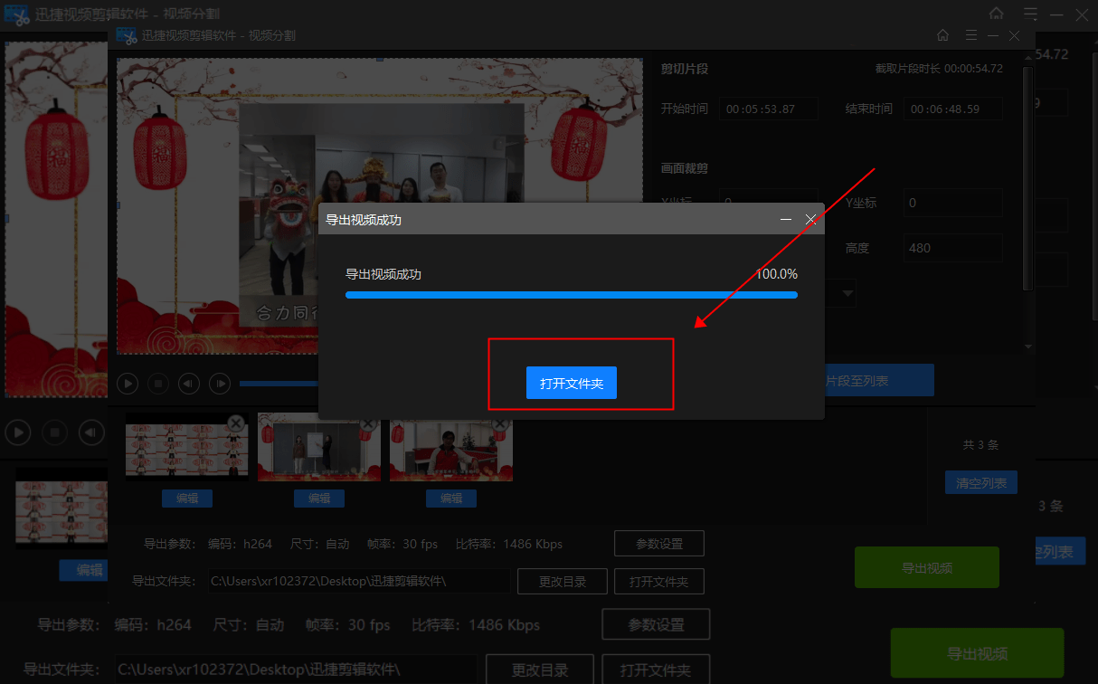Click 打开文件夹 in the outer background window
The image size is (1098, 684).
click(656, 670)
